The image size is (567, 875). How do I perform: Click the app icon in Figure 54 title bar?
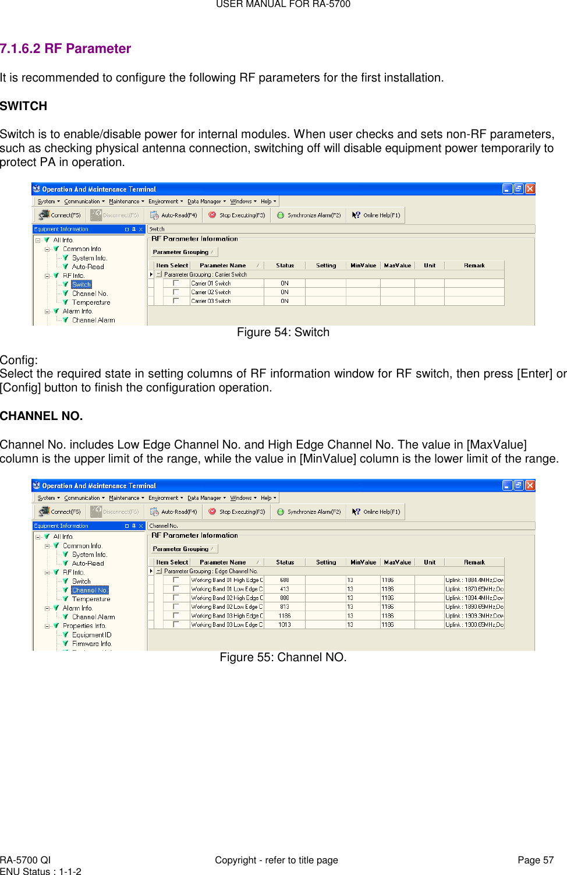click(x=37, y=189)
